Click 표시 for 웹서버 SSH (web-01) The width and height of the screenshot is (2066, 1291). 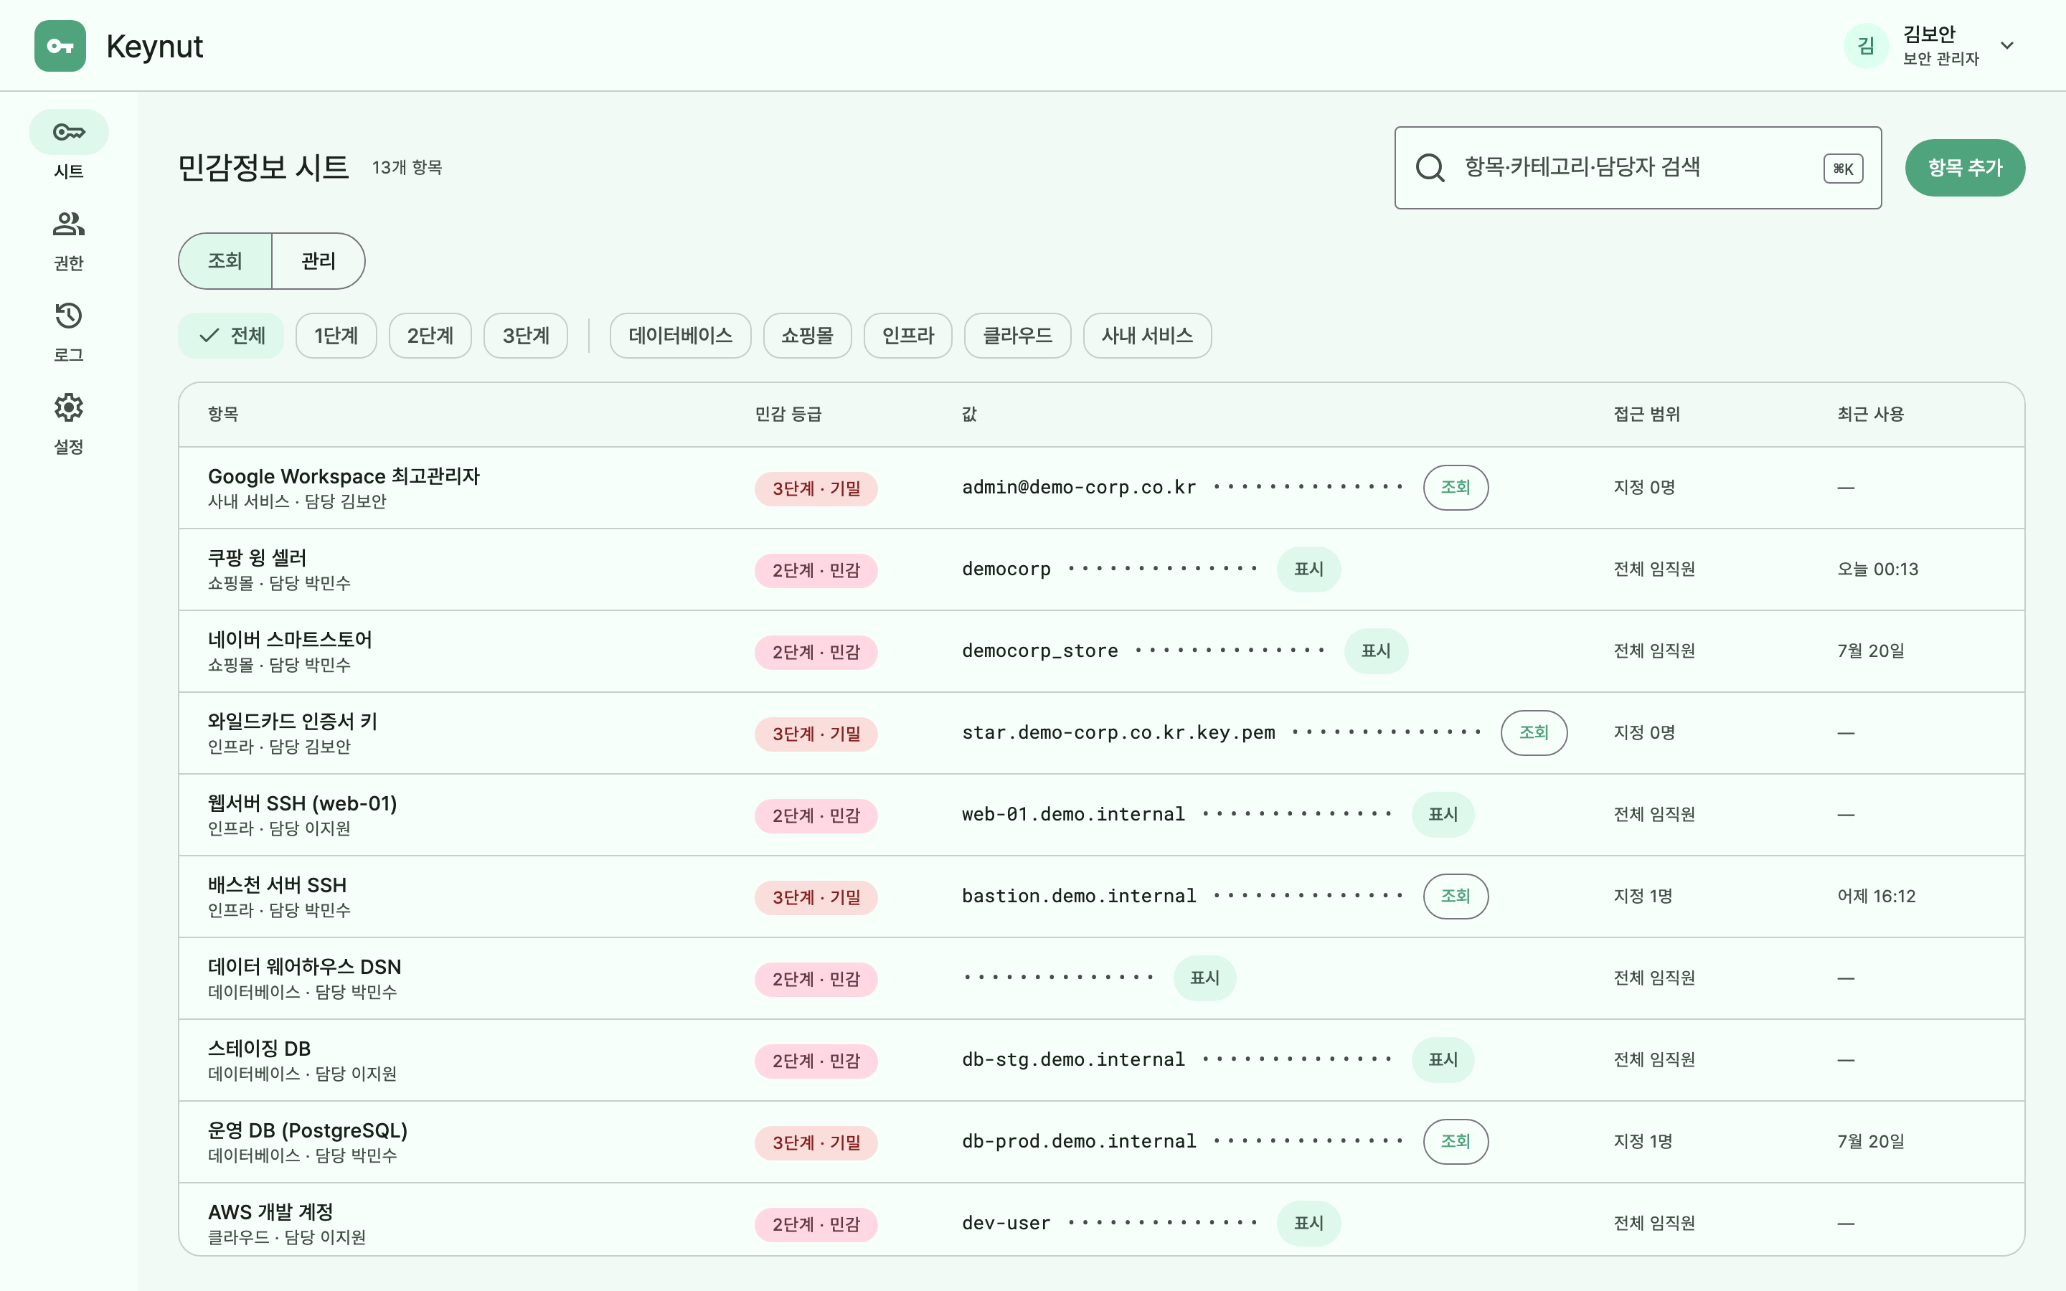click(x=1443, y=815)
